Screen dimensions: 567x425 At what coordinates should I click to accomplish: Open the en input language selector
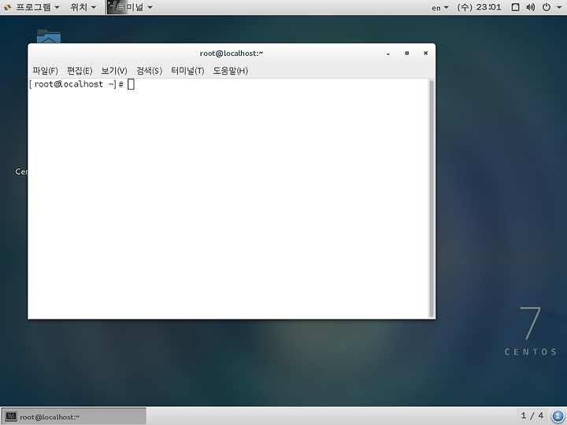click(440, 8)
